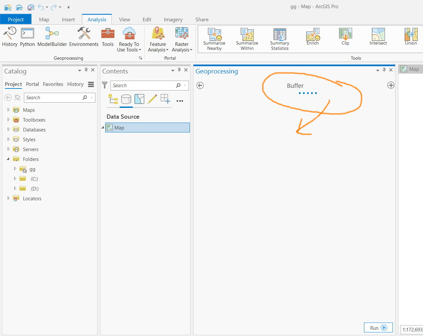Save the project from quick access toolbar
Viewport: 423px width, 336px height.
pos(31,7)
